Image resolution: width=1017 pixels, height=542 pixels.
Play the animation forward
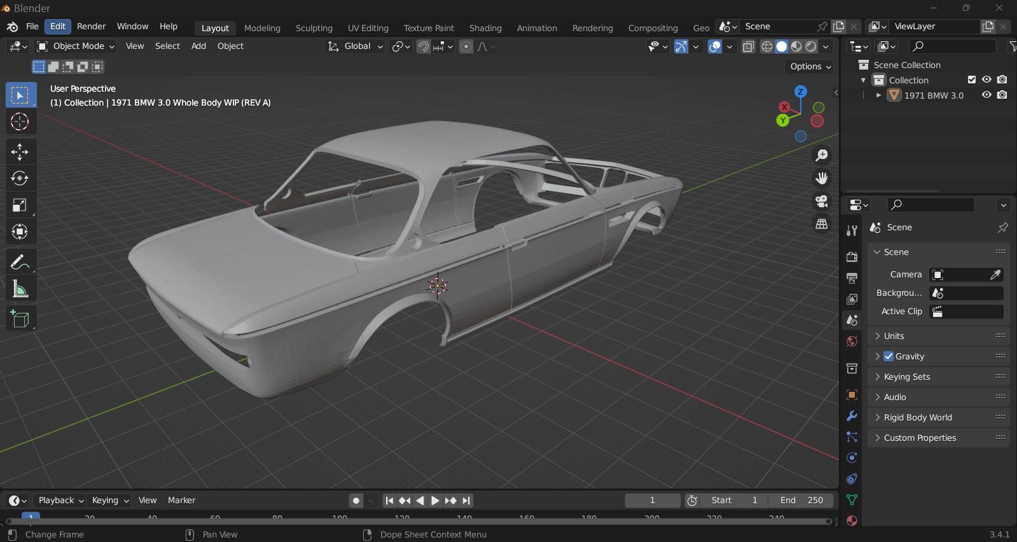[435, 501]
